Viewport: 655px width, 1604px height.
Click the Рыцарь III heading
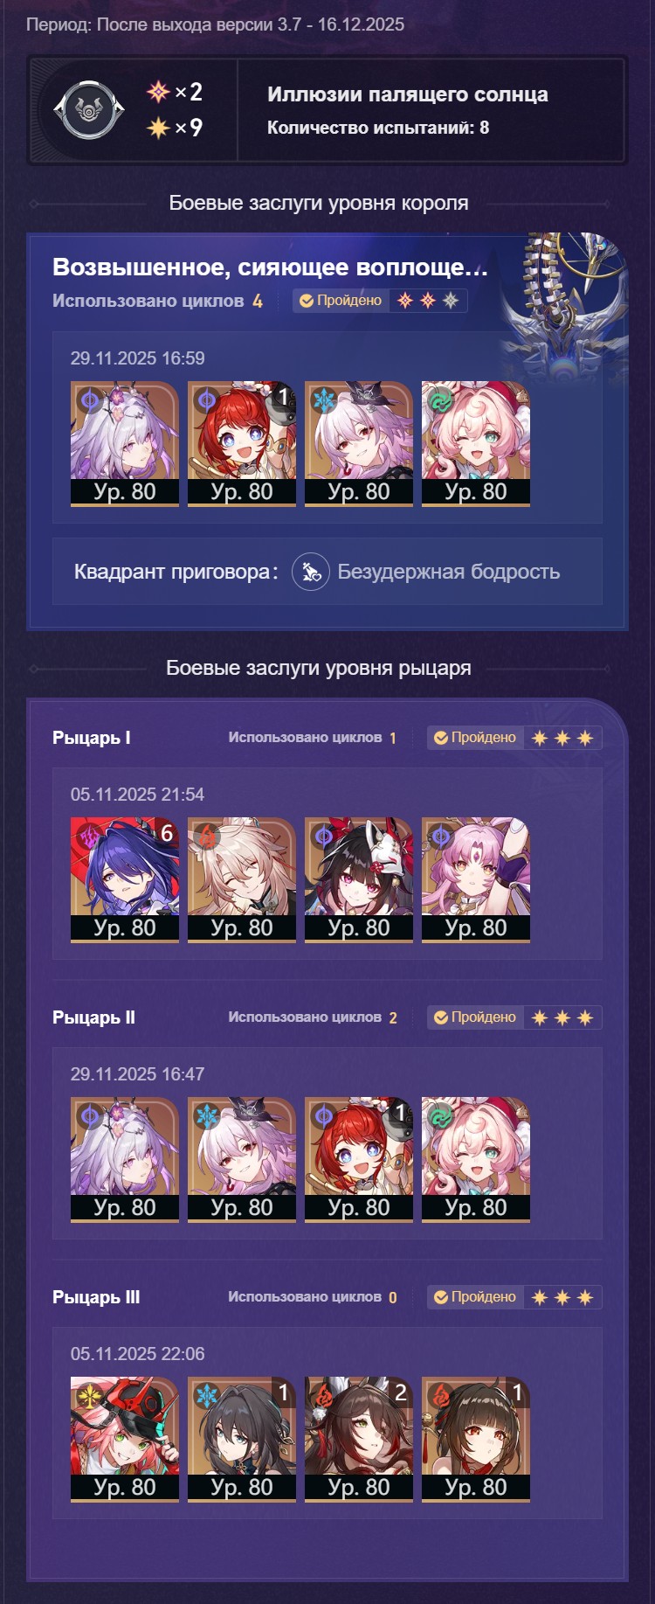[x=96, y=1297]
